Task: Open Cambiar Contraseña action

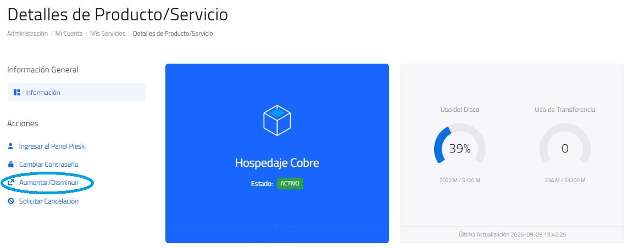Action: 48,164
